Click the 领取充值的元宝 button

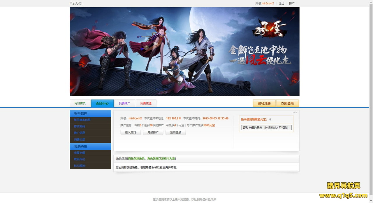tap(266, 128)
